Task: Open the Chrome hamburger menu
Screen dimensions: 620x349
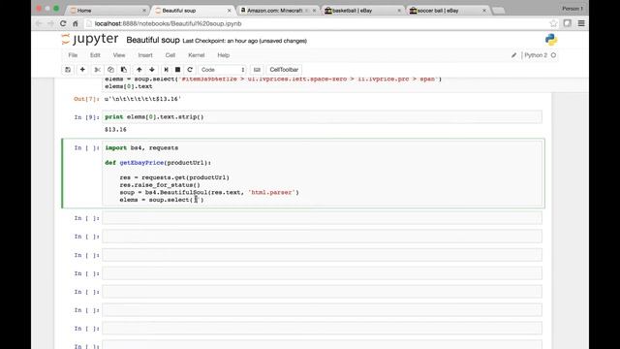Action: pos(581,23)
